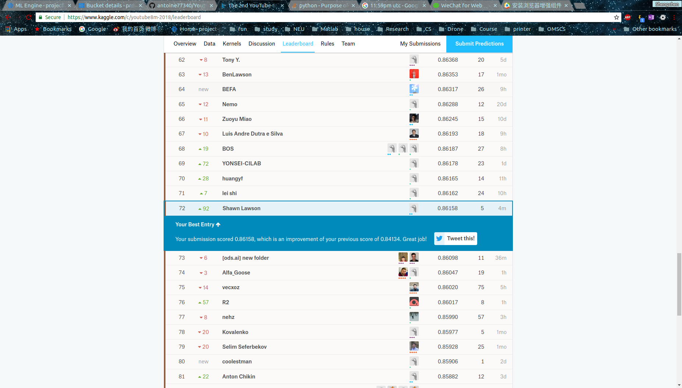Open huangyf's leaderboard entry
Image resolution: width=682 pixels, height=388 pixels.
coord(232,179)
